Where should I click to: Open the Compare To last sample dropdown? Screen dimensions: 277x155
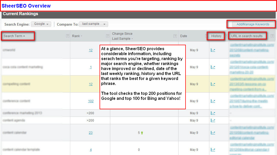94,24
